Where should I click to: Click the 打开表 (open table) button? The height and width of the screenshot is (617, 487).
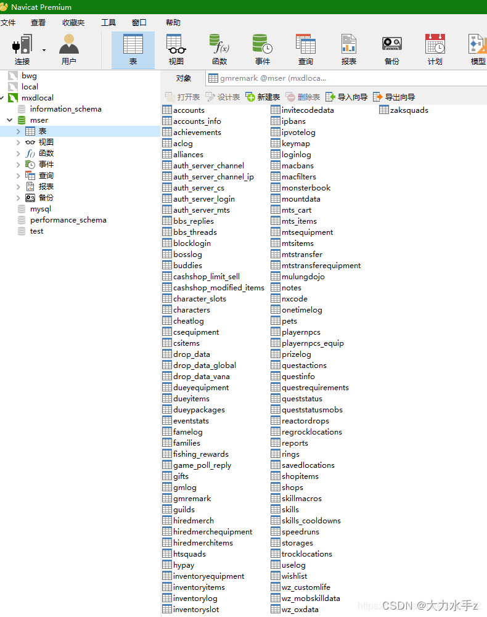pyautogui.click(x=182, y=97)
